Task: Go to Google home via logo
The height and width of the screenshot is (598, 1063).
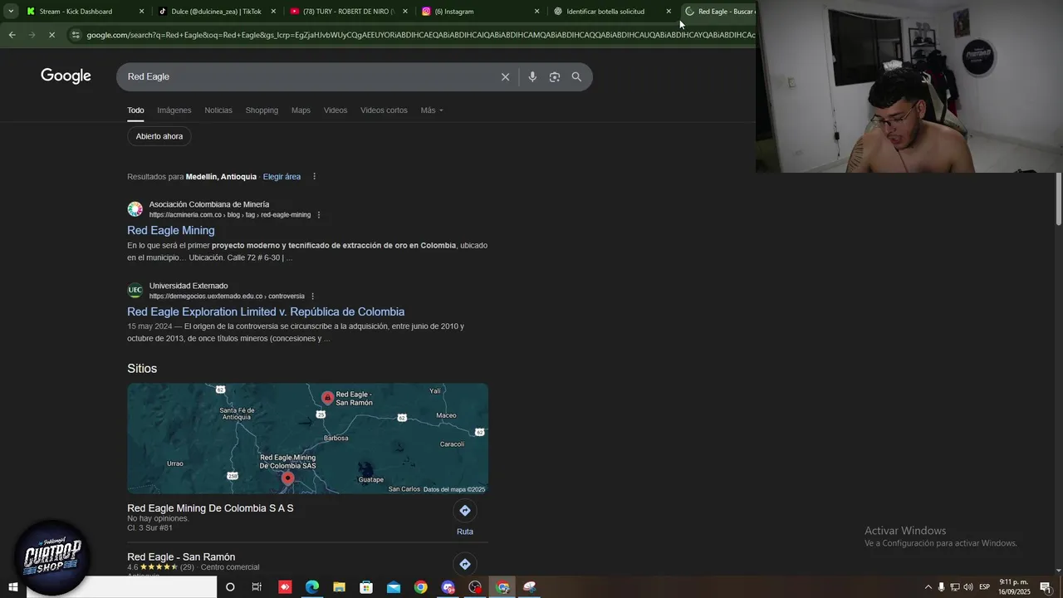Action: [x=66, y=76]
